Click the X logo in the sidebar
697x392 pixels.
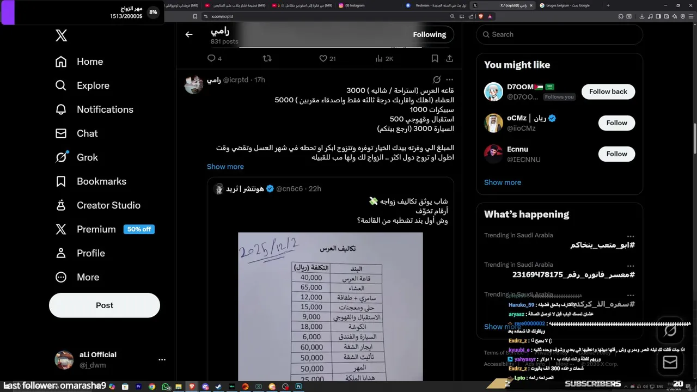tap(61, 36)
